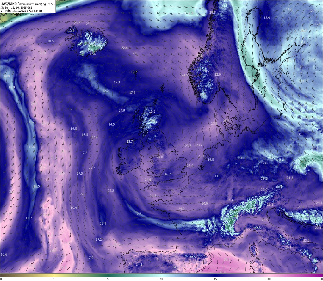The width and height of the screenshot is (323, 281).
Task: Click the map value 23.0
Action: [x=190, y=166]
